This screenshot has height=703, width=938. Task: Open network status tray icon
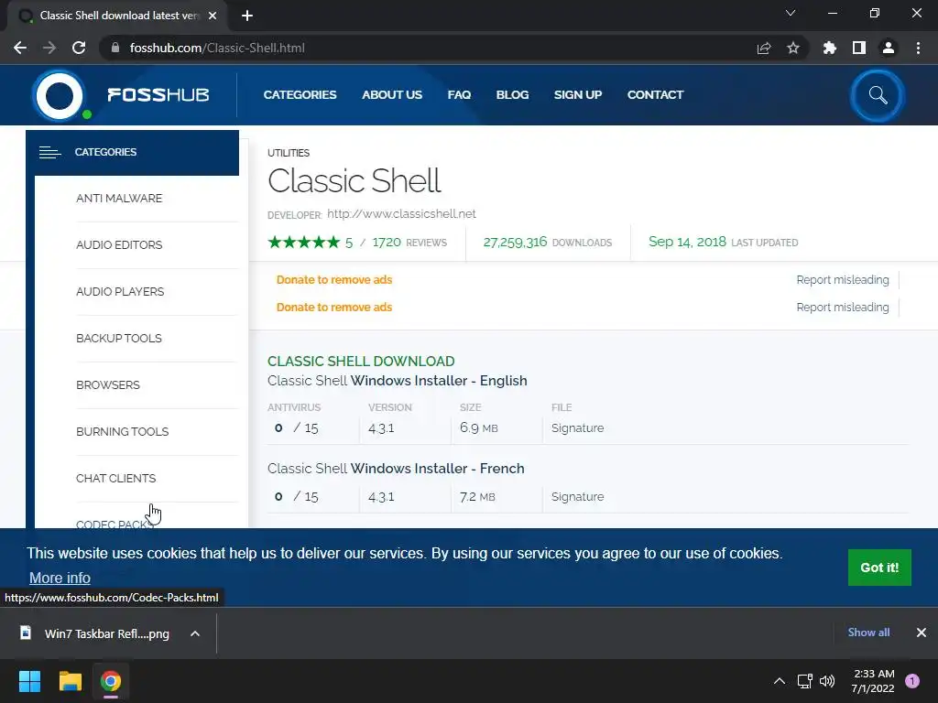805,681
